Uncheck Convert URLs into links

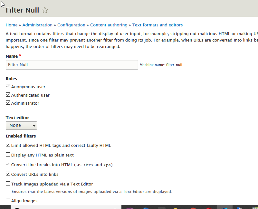click(8, 174)
